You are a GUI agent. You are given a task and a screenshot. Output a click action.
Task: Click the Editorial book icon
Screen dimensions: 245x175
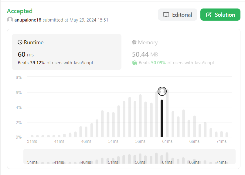[x=166, y=15]
